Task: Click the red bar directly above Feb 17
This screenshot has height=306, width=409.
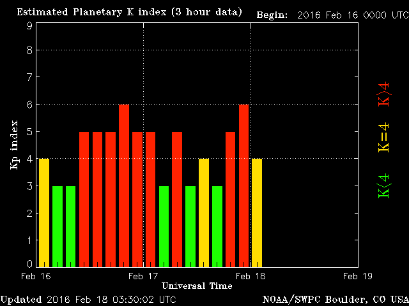Action: [150, 198]
